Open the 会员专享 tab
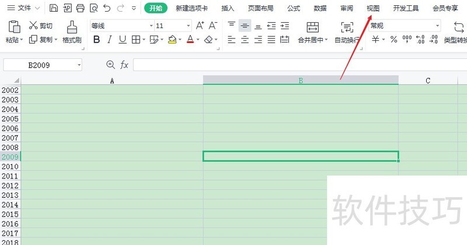Image resolution: width=467 pixels, height=245 pixels. point(445,8)
